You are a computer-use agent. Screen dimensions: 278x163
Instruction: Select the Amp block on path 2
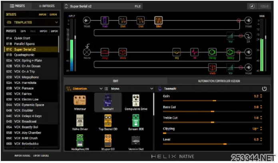105,52
